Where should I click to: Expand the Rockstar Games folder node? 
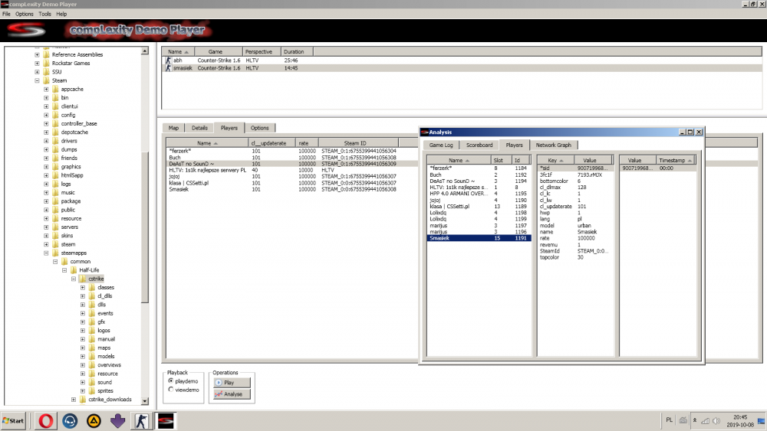(37, 63)
